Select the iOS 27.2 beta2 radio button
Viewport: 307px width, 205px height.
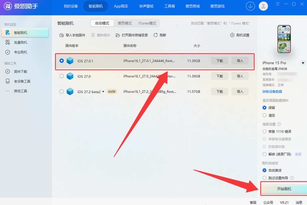tap(61, 91)
